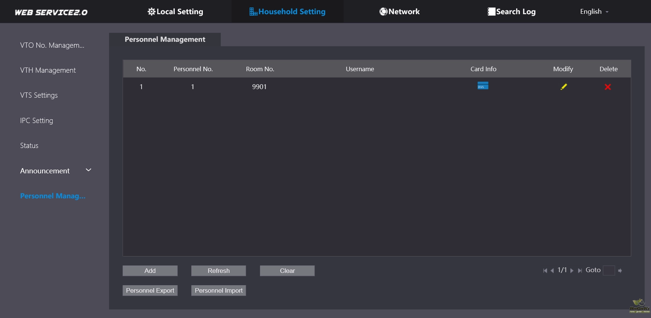Viewport: 651px width, 318px height.
Task: Go to previous page arrow
Action: [552, 271]
